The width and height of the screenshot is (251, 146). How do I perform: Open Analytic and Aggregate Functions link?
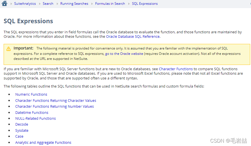(43, 142)
